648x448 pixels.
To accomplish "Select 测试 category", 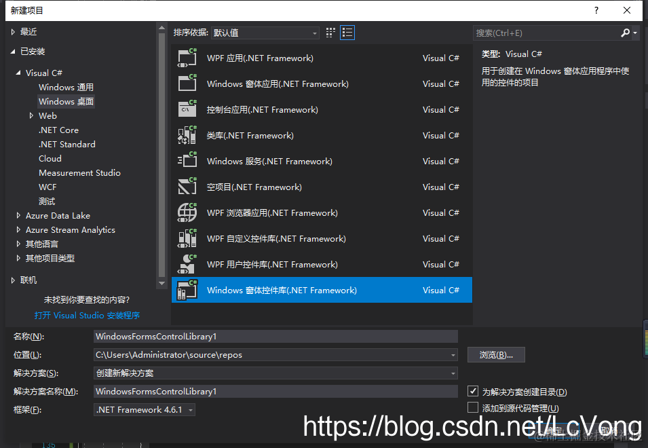I will [x=47, y=202].
